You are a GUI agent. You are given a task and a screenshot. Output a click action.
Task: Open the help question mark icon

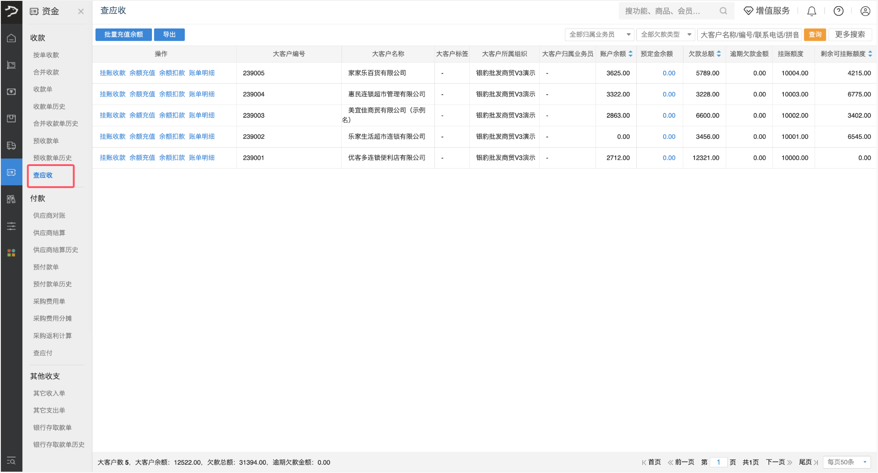(x=838, y=11)
